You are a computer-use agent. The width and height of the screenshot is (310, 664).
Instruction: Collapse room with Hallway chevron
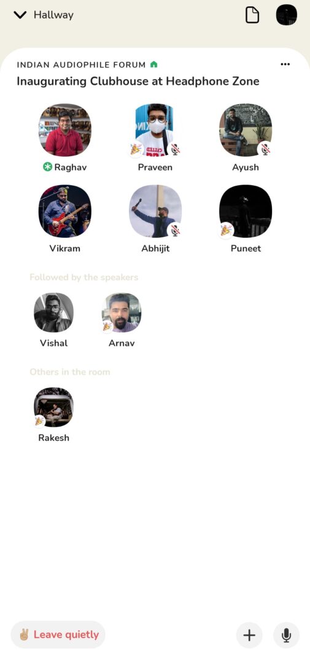tap(20, 15)
